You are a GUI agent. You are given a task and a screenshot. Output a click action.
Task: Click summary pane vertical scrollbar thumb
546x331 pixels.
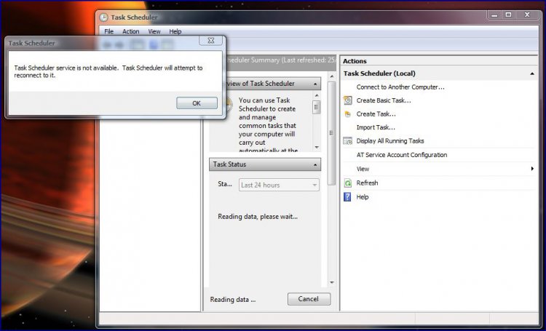[331, 133]
